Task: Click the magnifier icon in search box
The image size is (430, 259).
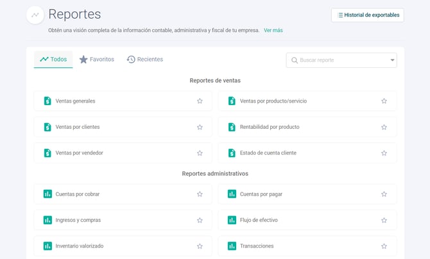Action: click(x=294, y=60)
